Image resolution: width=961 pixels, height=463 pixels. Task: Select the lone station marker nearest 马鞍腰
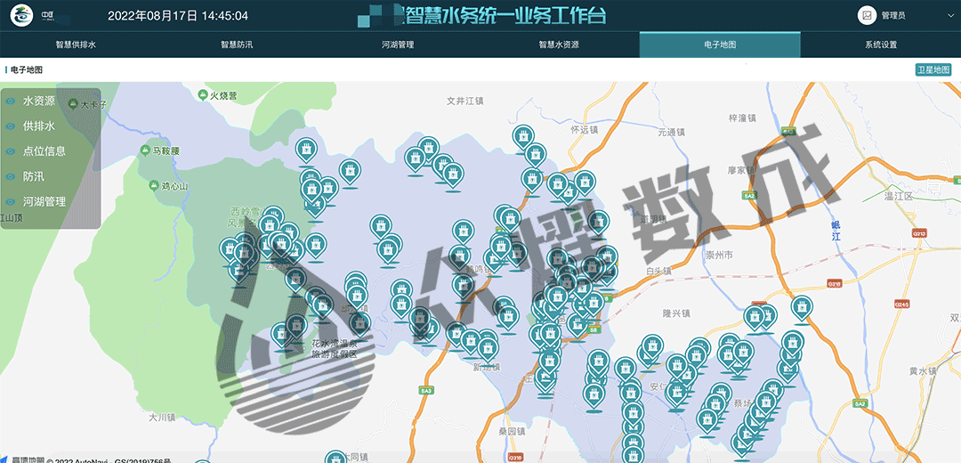pos(306,150)
